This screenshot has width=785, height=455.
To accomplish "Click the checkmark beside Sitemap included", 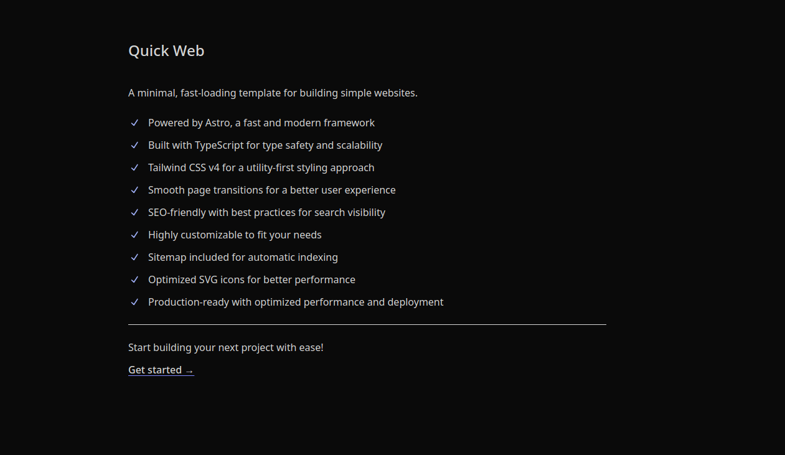I will coord(134,258).
